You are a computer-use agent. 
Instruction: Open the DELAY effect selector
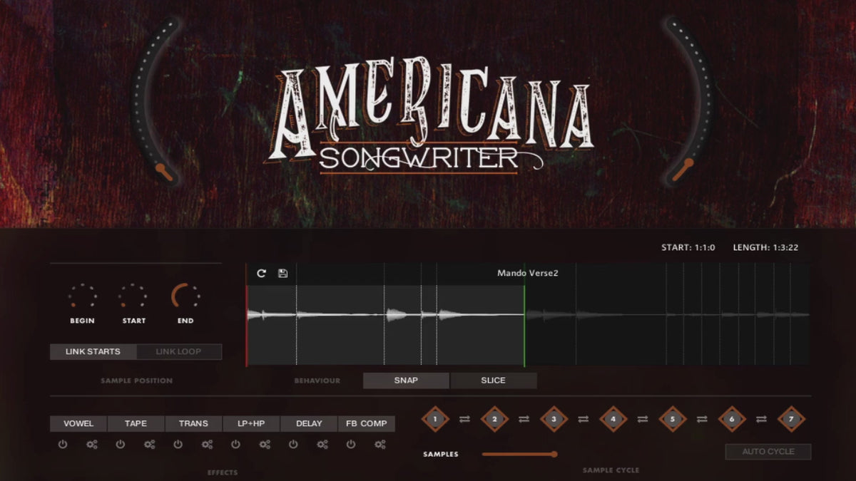click(309, 423)
